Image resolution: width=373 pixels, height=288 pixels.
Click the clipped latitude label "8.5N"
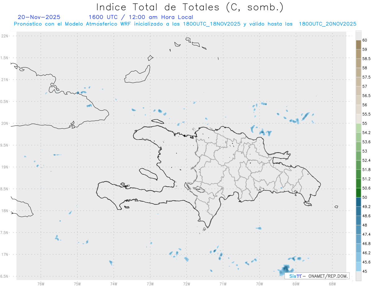(x=5, y=189)
